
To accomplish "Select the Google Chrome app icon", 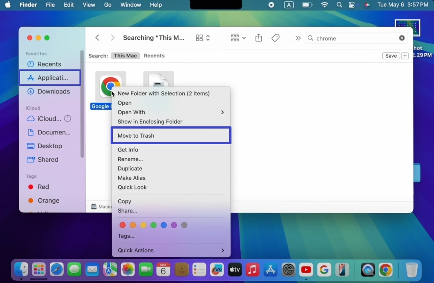I will tap(110, 86).
